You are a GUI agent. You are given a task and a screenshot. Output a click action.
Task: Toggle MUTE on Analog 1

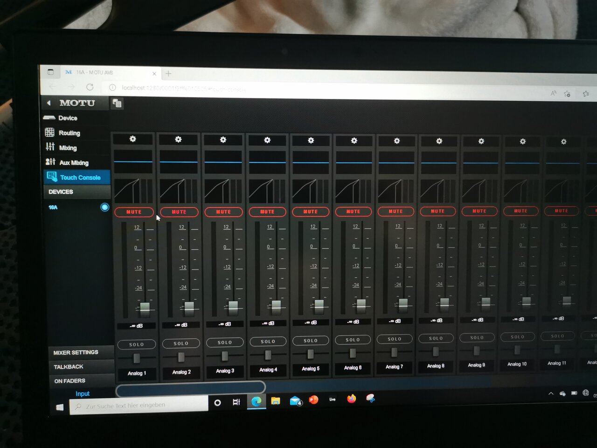click(x=134, y=212)
